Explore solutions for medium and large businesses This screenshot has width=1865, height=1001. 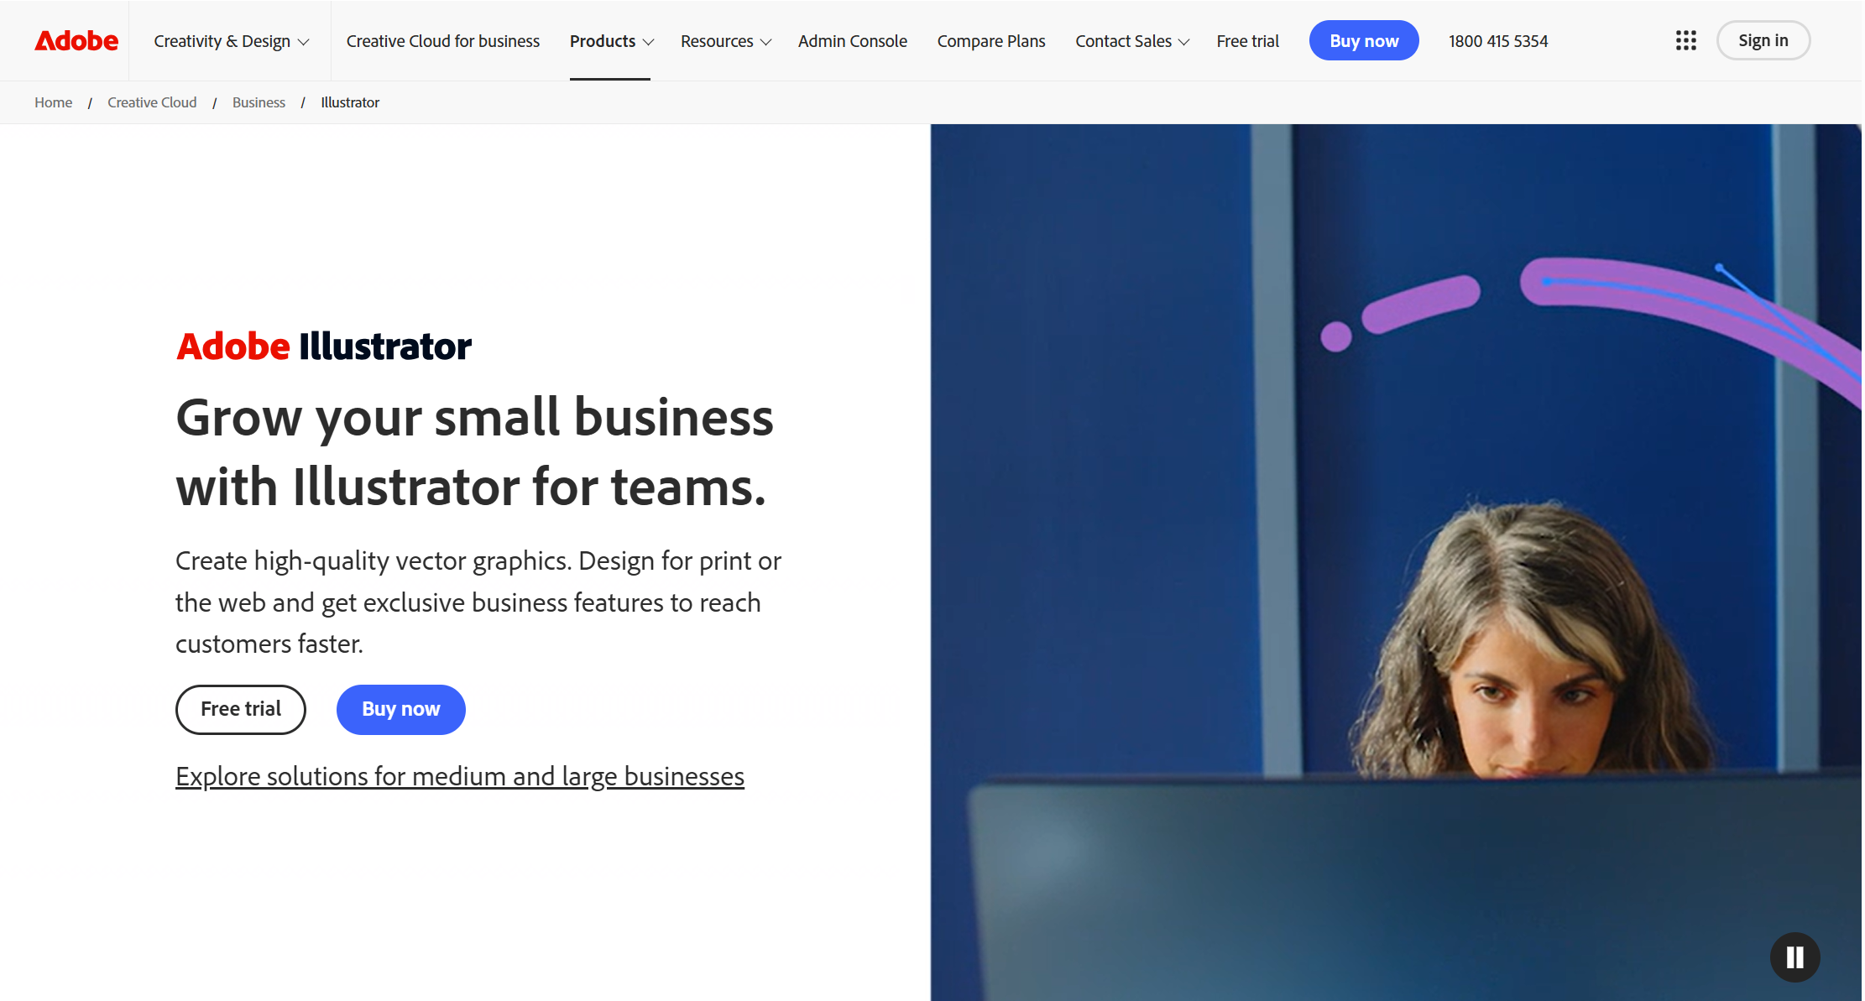[459, 776]
